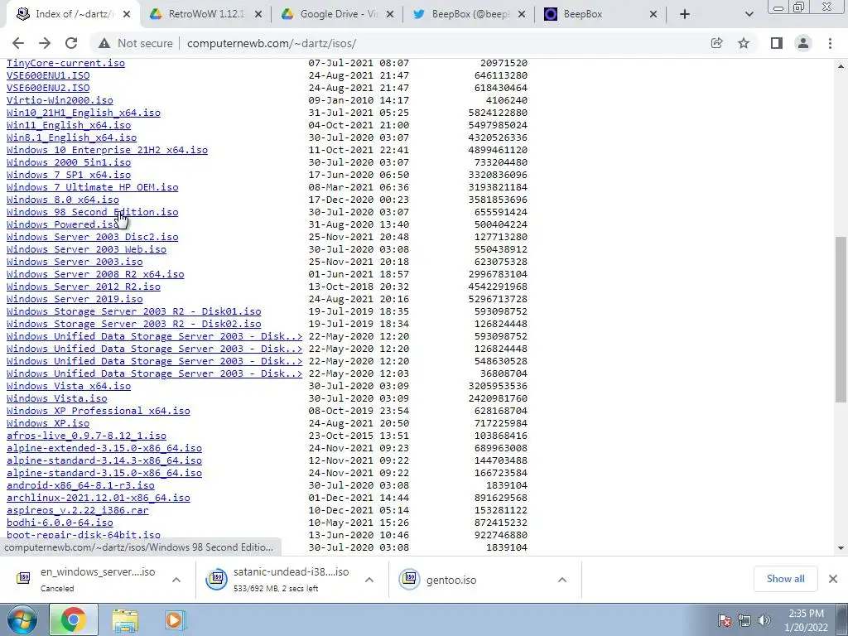Open afros-live_0.9.7-8.12_1.iso link
The height and width of the screenshot is (636, 848).
[x=86, y=436]
